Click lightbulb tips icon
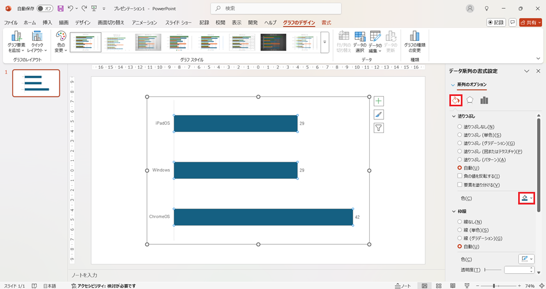 point(487,8)
